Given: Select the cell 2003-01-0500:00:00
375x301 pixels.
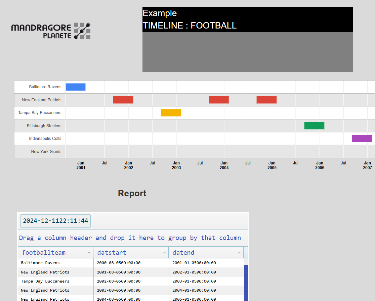Looking at the screenshot, I should 207,281.
